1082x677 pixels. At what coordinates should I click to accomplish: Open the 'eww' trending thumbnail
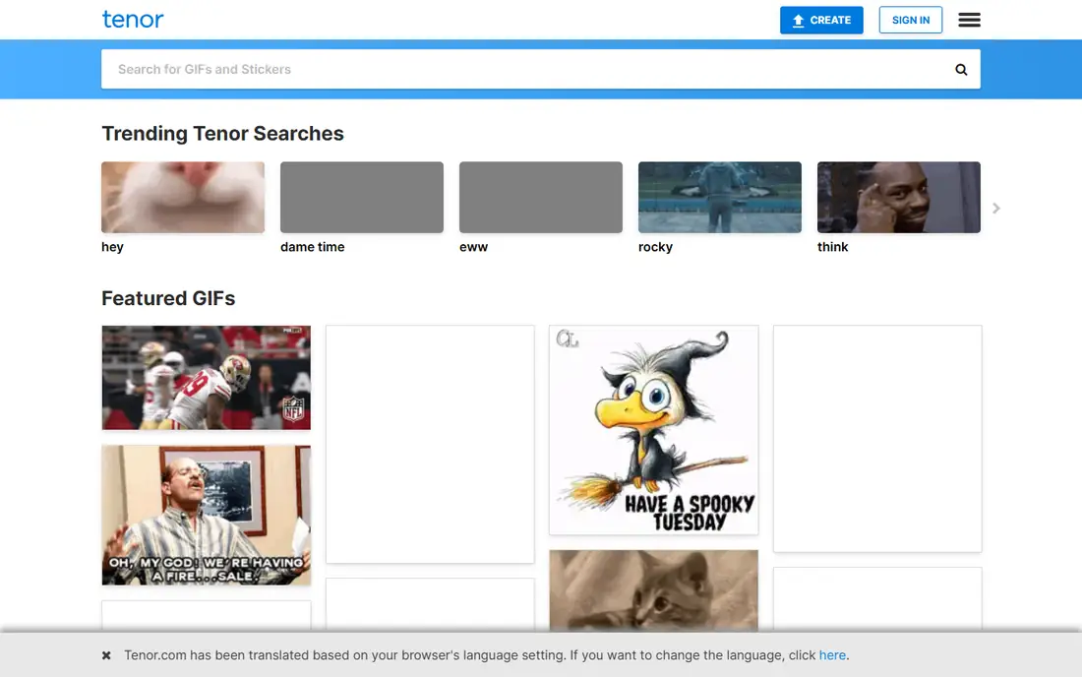(540, 198)
